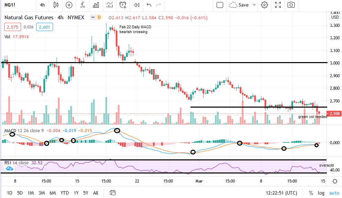This screenshot has width=342, height=198.
Task: Open the financials bar chart icon
Action: coord(96,5)
